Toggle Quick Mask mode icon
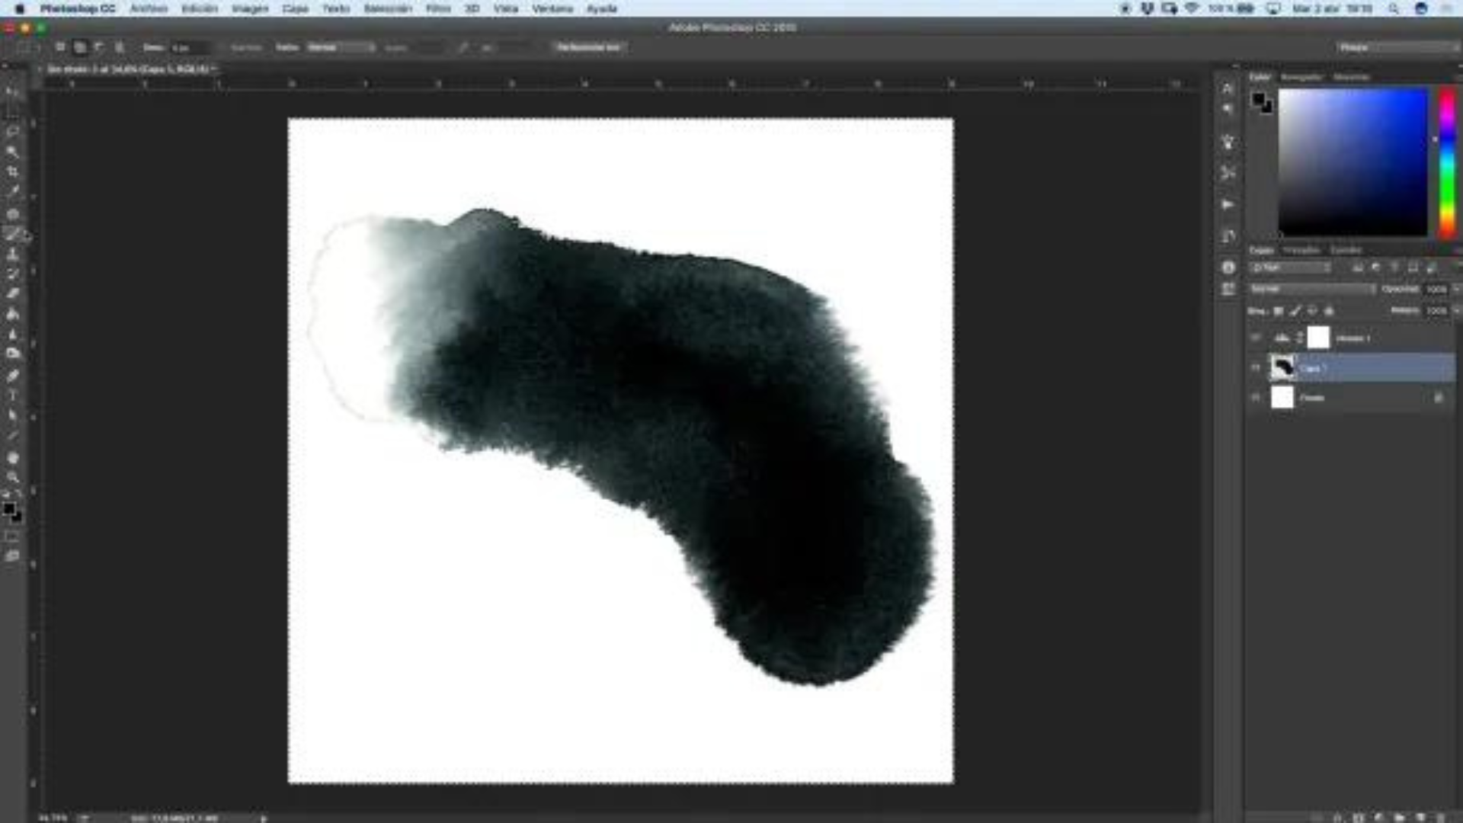The width and height of the screenshot is (1463, 823). (x=12, y=536)
